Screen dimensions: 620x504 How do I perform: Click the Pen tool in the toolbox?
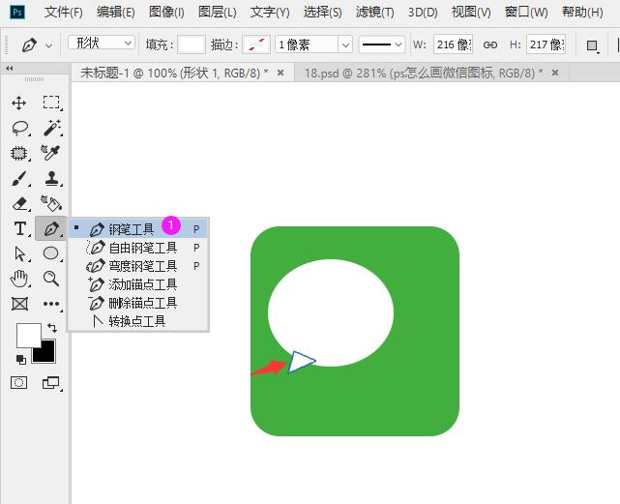(x=51, y=228)
